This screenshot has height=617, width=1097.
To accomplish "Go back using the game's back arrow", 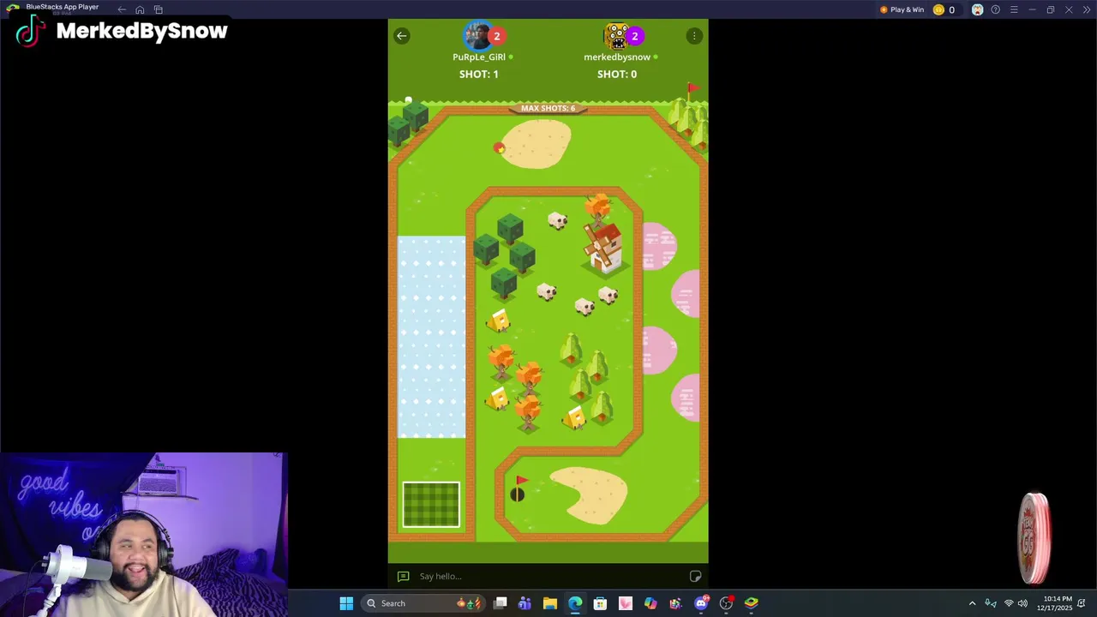I will pos(401,36).
